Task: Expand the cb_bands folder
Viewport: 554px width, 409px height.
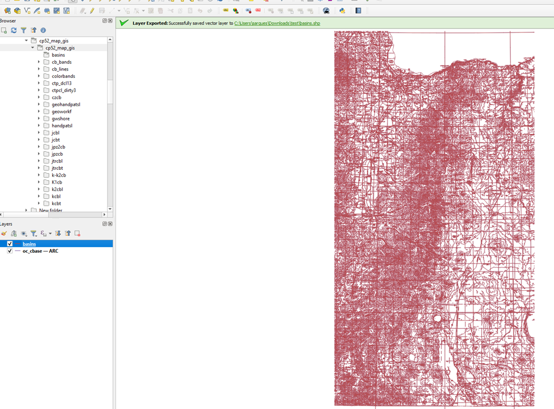Action: pyautogui.click(x=39, y=62)
